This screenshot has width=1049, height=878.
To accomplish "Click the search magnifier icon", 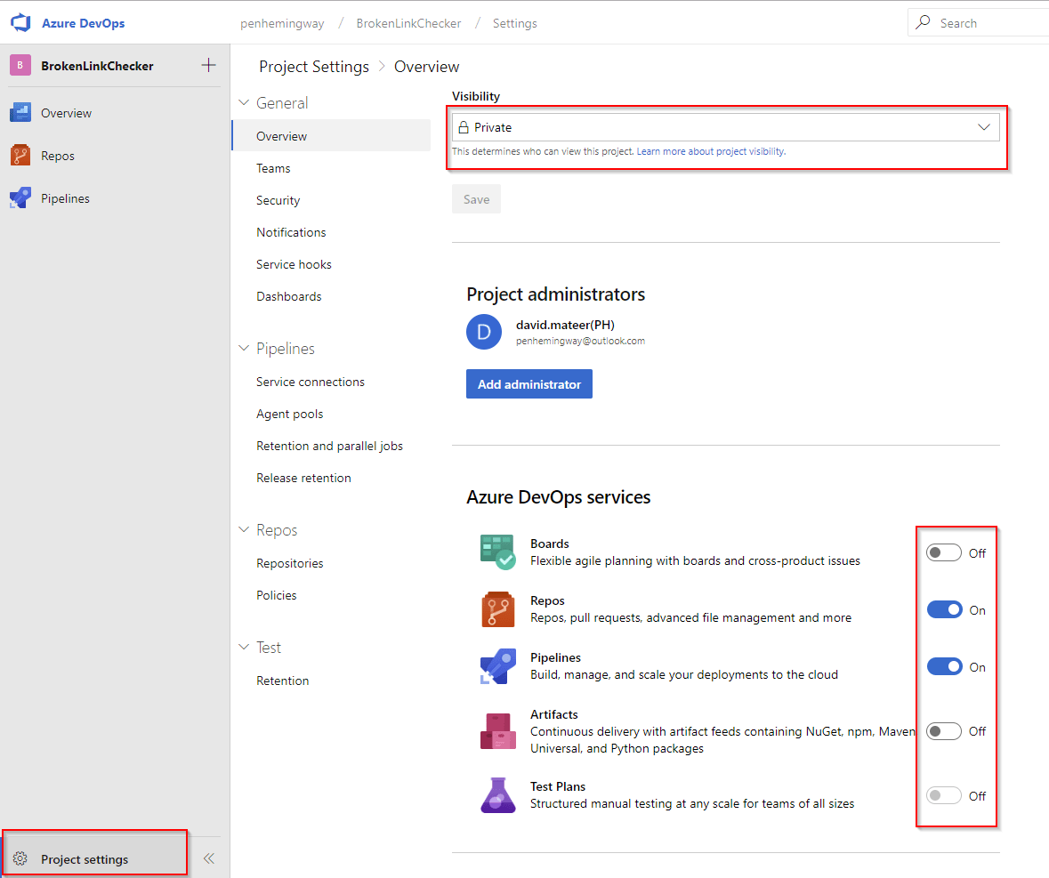I will tap(924, 22).
